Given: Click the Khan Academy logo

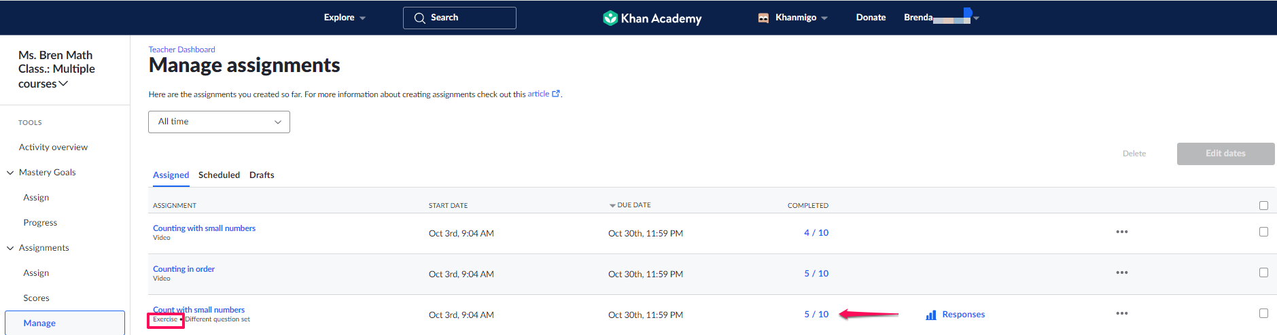Looking at the screenshot, I should pos(652,18).
